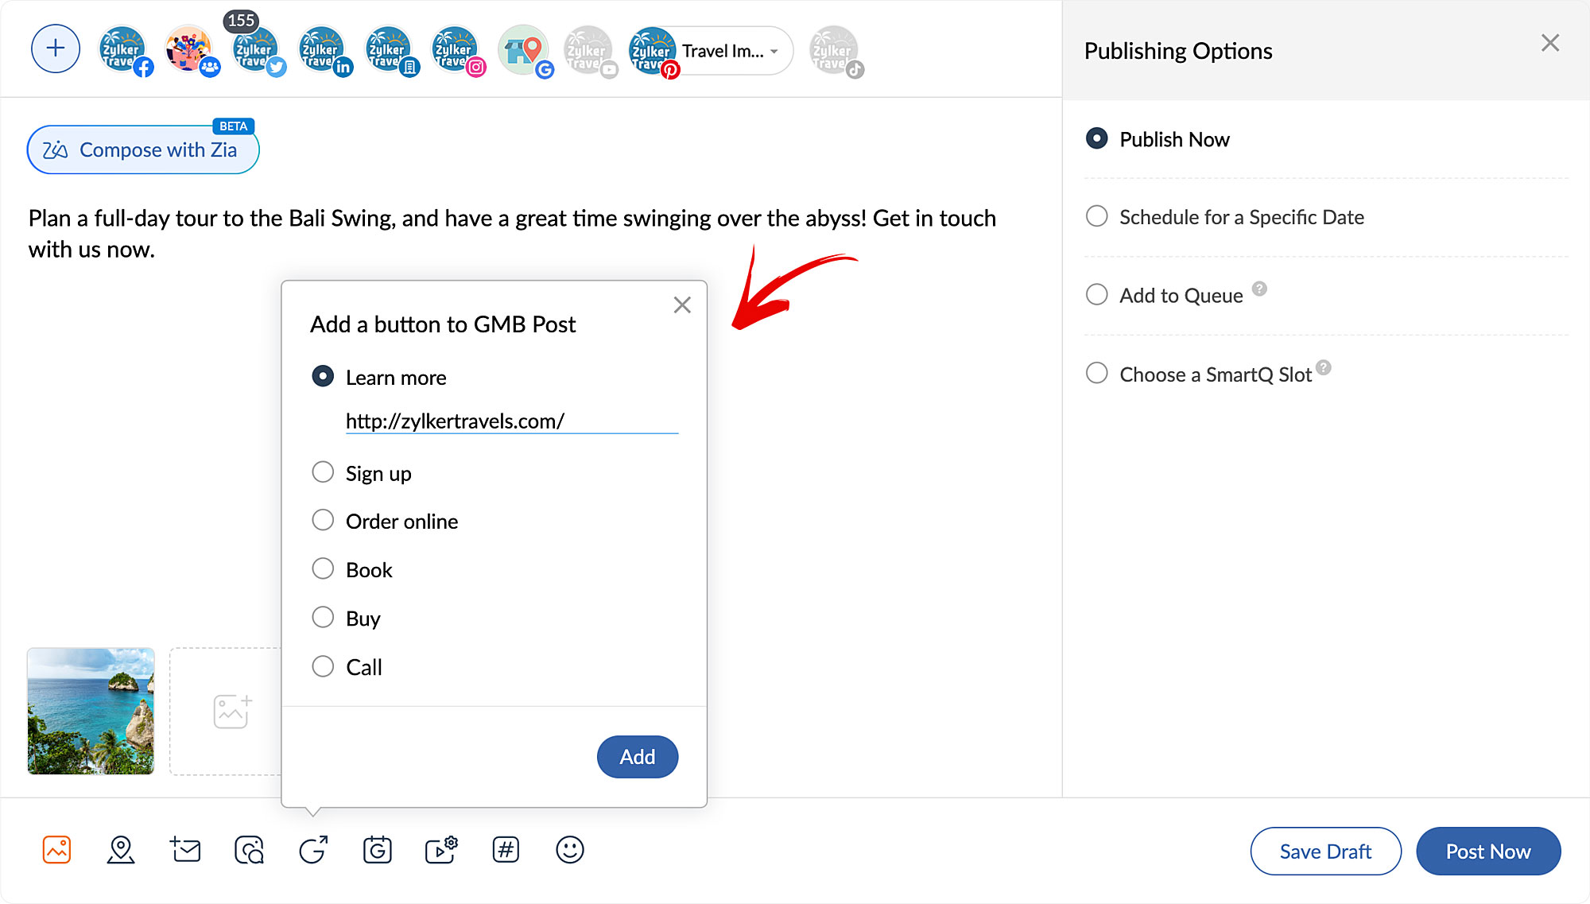Click the emoji picker icon
The height and width of the screenshot is (904, 1590).
[x=569, y=851]
